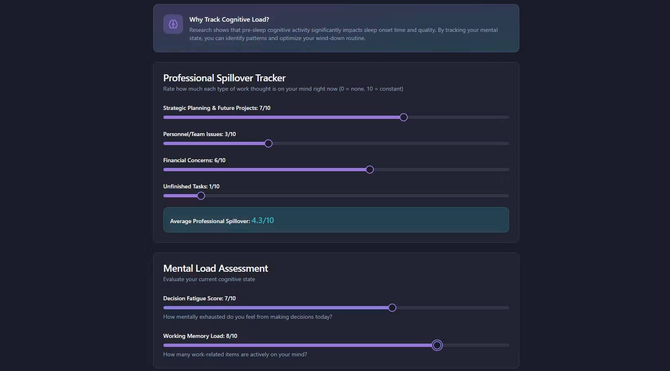670x371 pixels.
Task: Click the Financial Concerns slider handle
Action: point(370,170)
